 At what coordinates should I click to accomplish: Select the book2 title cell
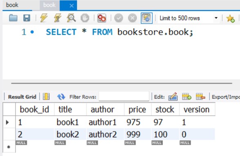point(70,134)
